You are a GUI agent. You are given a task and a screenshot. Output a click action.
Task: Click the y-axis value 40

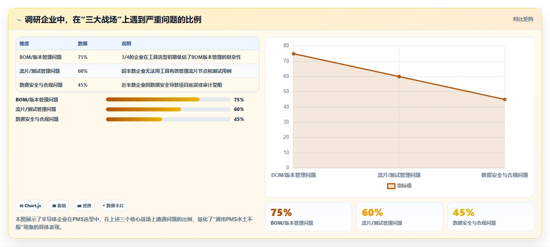point(286,107)
